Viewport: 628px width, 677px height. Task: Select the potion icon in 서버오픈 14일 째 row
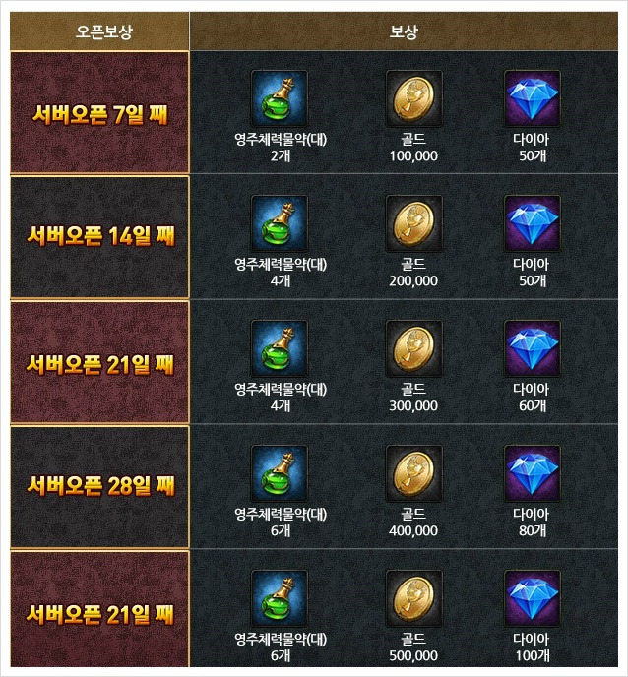point(280,223)
